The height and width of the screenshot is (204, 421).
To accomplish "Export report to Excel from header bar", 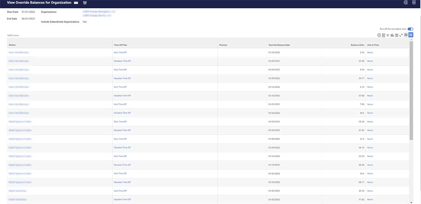I will 405,2.
